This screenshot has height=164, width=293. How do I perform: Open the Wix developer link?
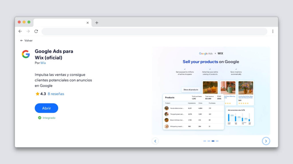43,63
